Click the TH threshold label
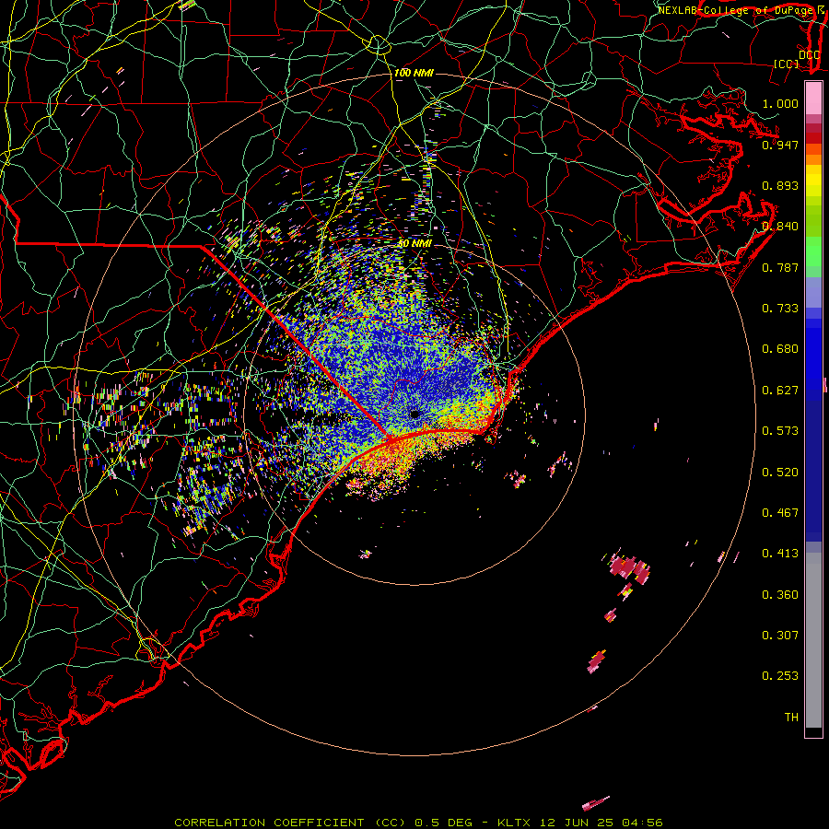 coord(791,717)
